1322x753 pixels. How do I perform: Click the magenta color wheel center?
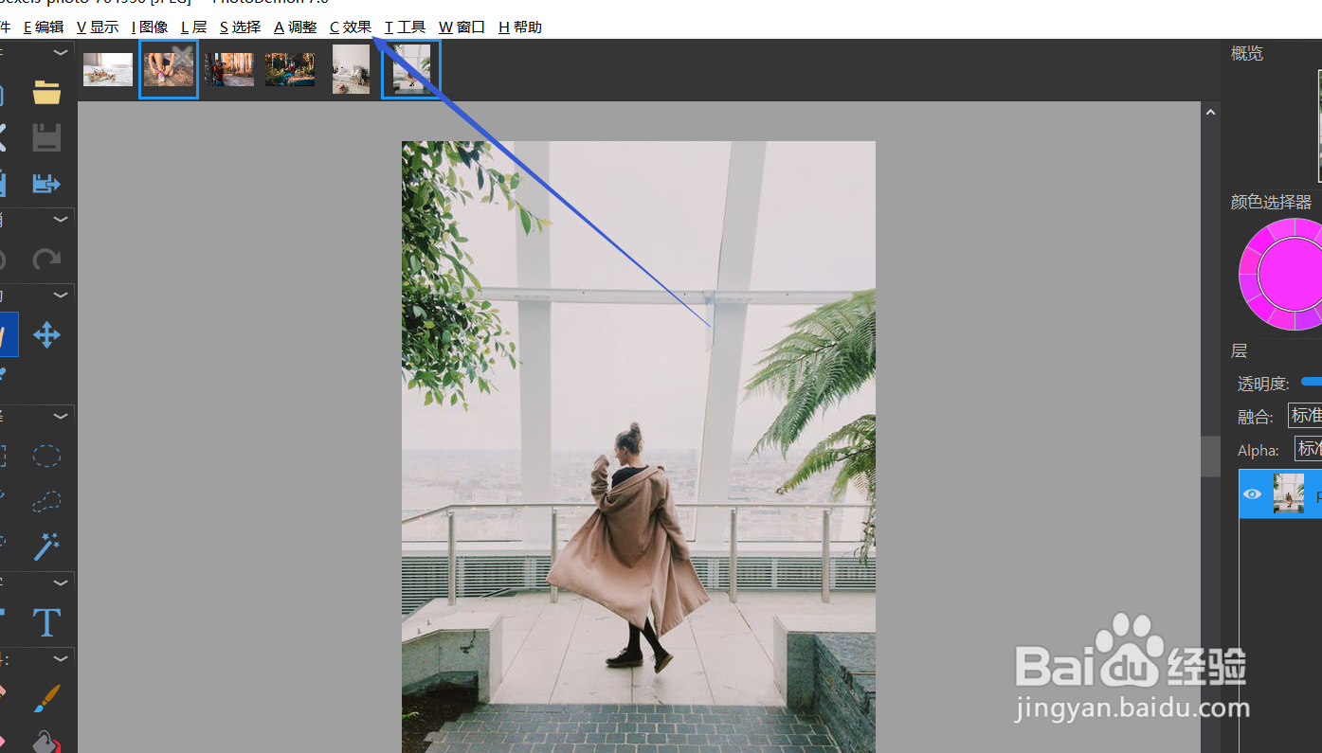(x=1290, y=273)
